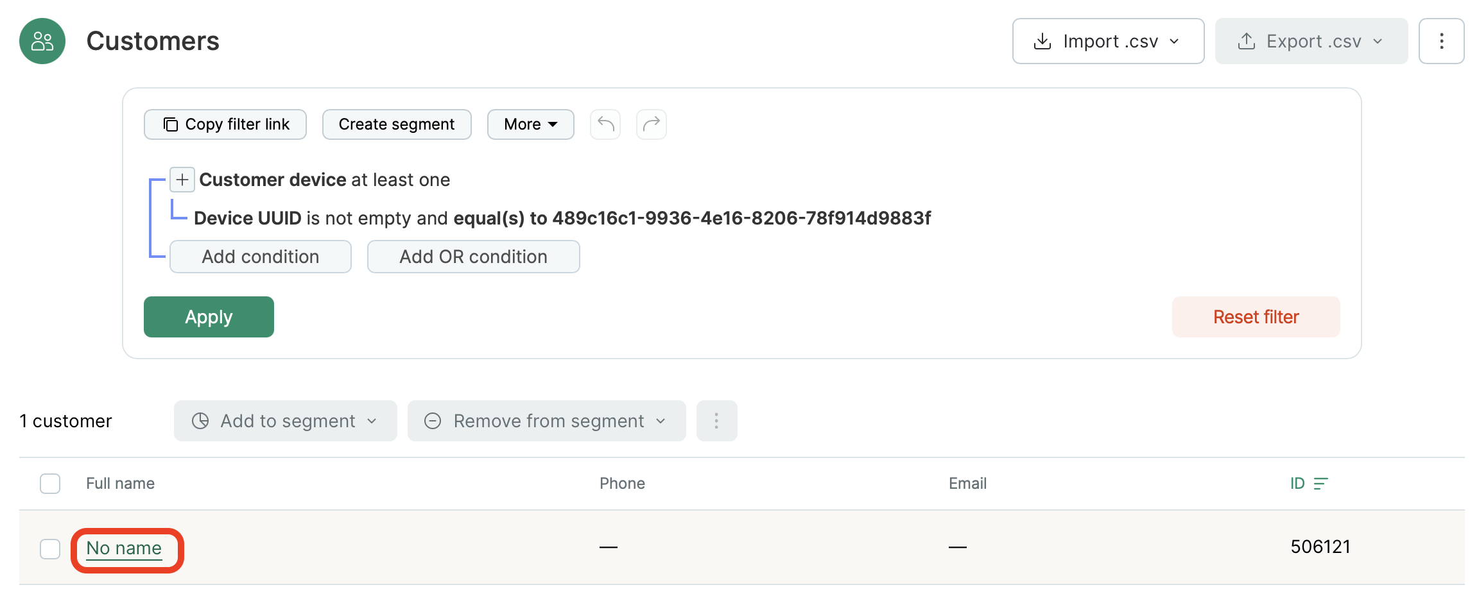Screen dimensions: 1479x603
Task: Click the Reset filter button
Action: point(1256,317)
